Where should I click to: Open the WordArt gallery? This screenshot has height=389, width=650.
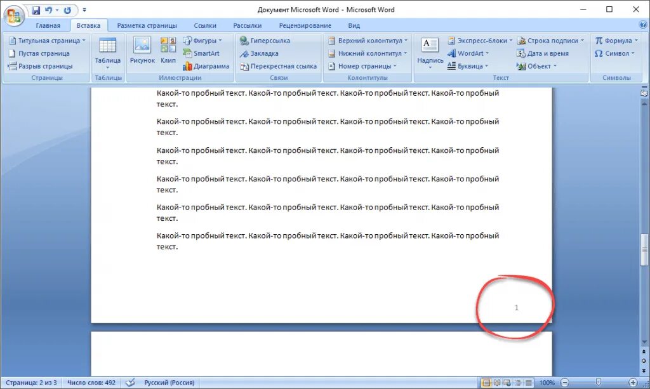pyautogui.click(x=468, y=53)
